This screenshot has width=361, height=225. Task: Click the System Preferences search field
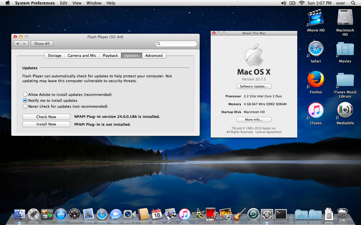point(176,44)
